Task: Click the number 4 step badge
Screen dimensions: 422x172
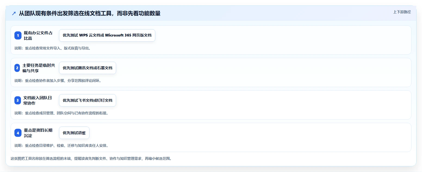Action: click(18, 133)
